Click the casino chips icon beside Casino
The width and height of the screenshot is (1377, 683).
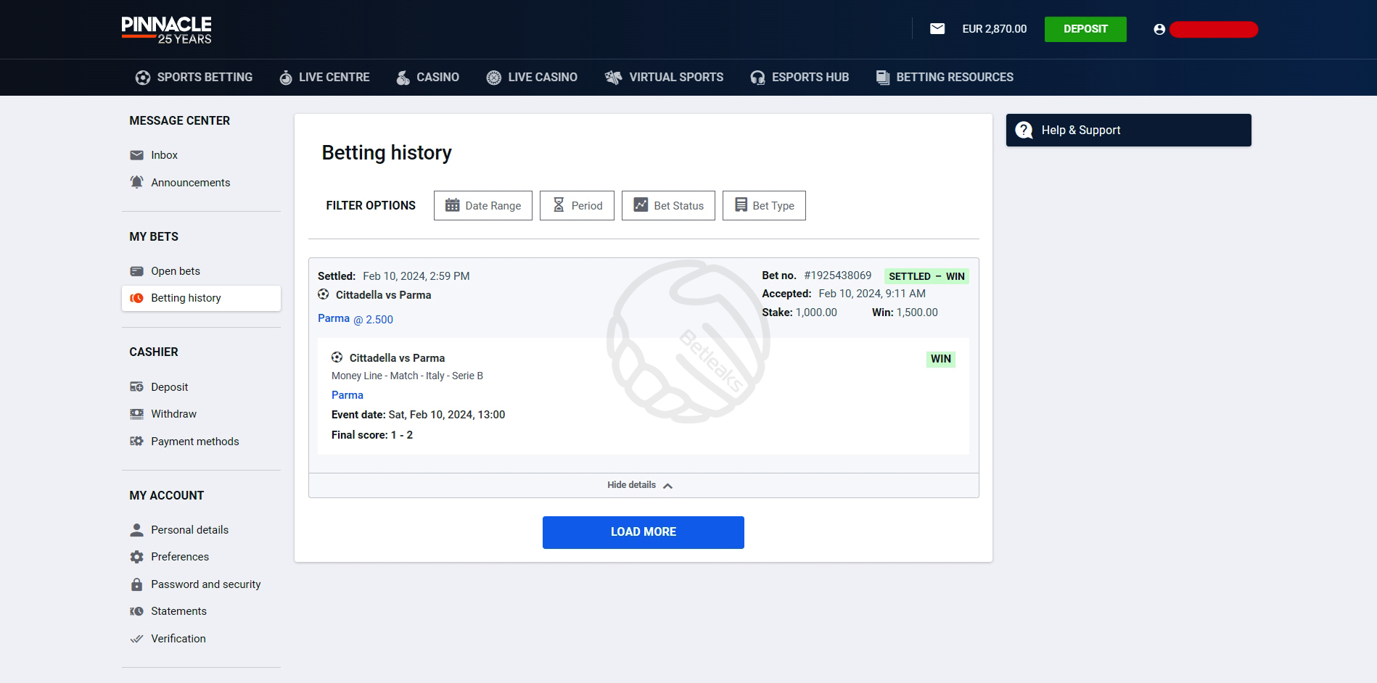pyautogui.click(x=403, y=78)
